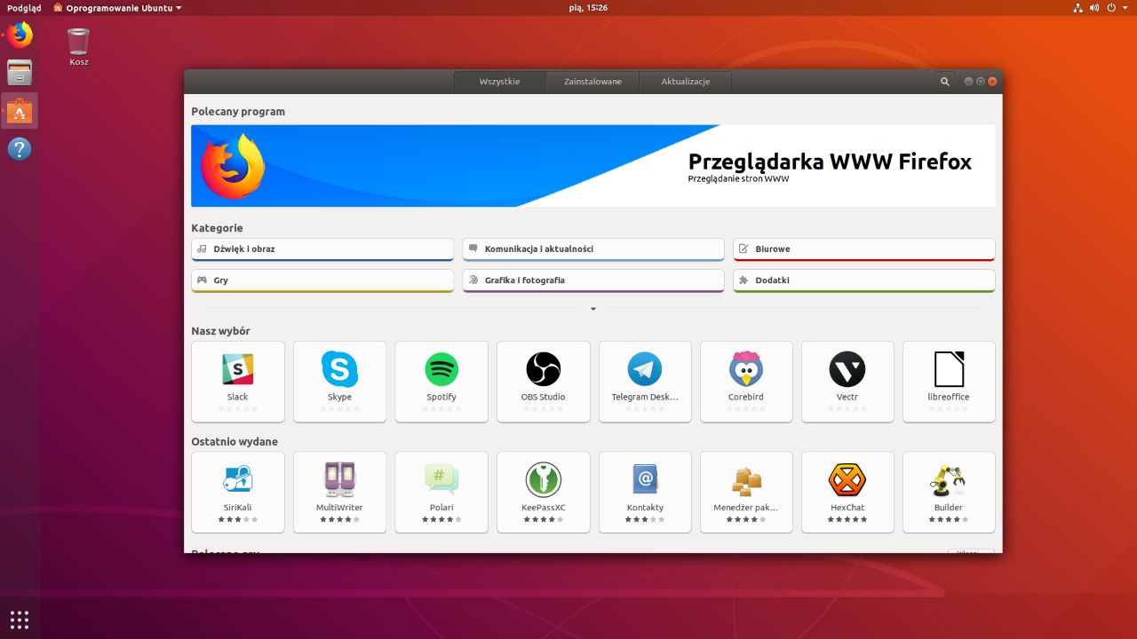Image resolution: width=1137 pixels, height=639 pixels.
Task: Open the Builder app tile
Action: [949, 493]
